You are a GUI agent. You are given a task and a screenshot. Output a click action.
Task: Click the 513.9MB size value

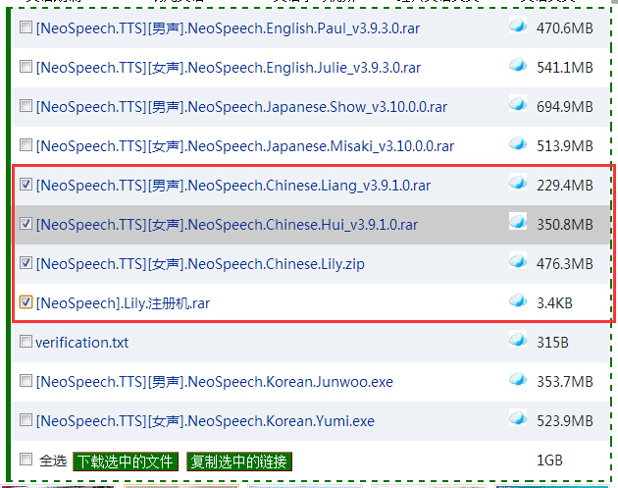point(565,146)
